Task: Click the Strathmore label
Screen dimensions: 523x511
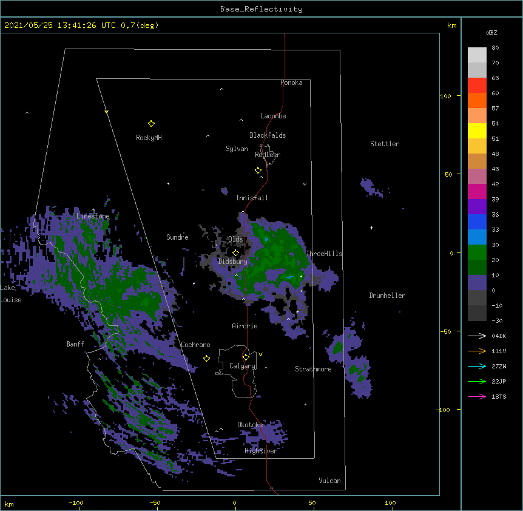Action: click(313, 369)
